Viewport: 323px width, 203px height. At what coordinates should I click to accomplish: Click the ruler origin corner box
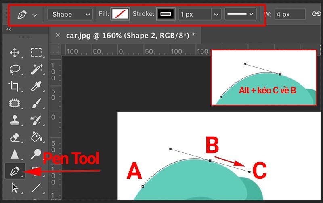[56, 50]
